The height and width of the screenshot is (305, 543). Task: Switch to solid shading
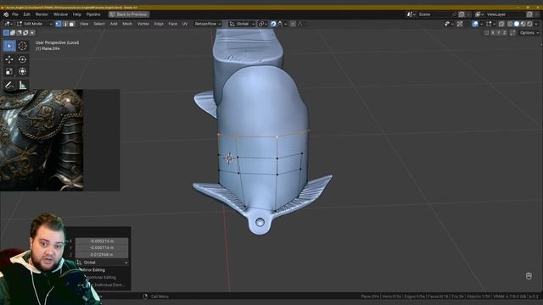click(x=517, y=24)
